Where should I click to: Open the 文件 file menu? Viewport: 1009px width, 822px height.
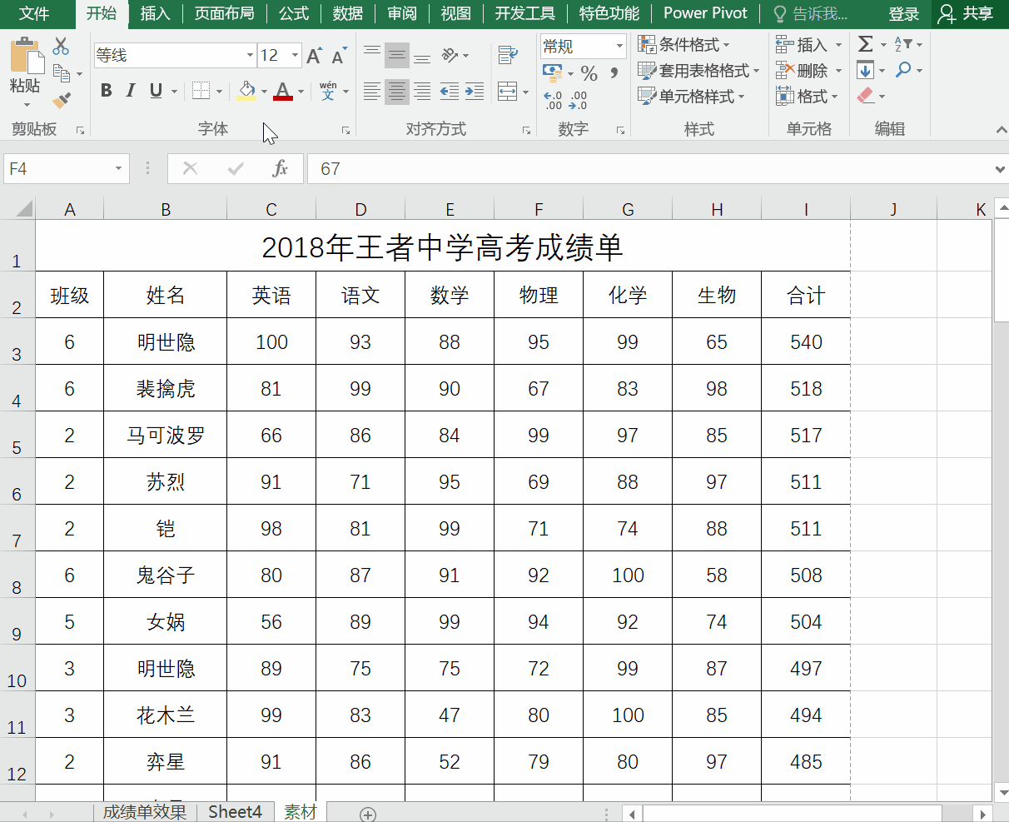pyautogui.click(x=34, y=13)
